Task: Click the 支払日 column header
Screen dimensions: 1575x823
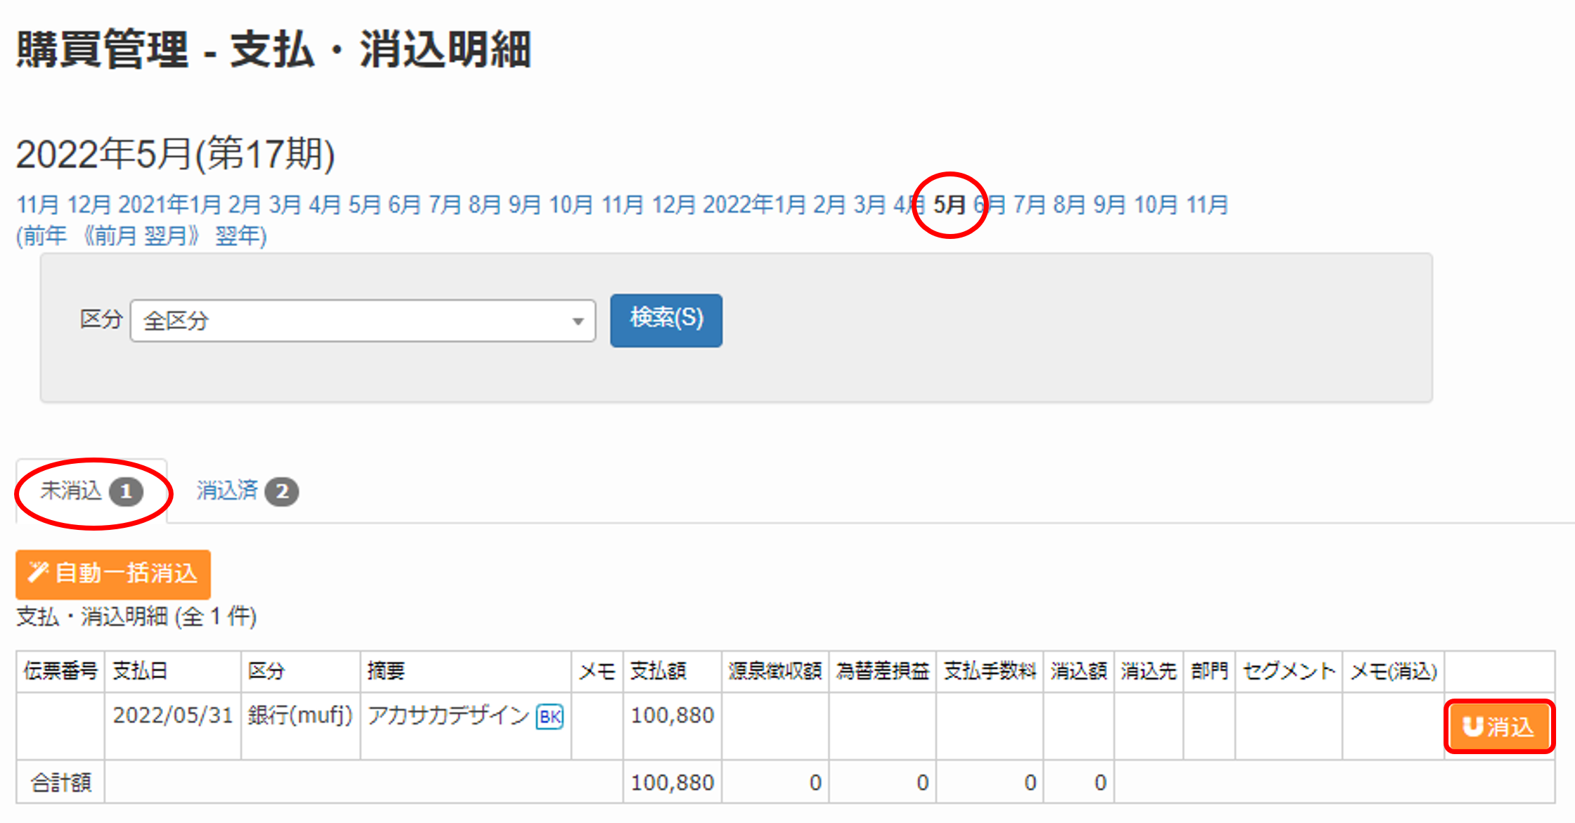Action: click(x=140, y=670)
